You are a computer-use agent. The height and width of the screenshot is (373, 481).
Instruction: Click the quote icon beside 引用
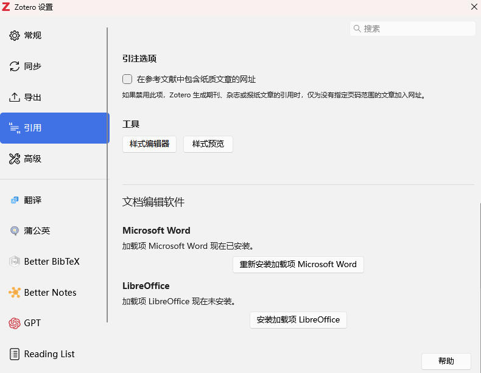click(x=15, y=128)
